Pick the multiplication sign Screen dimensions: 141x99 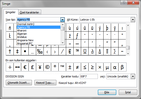[100, 67]
